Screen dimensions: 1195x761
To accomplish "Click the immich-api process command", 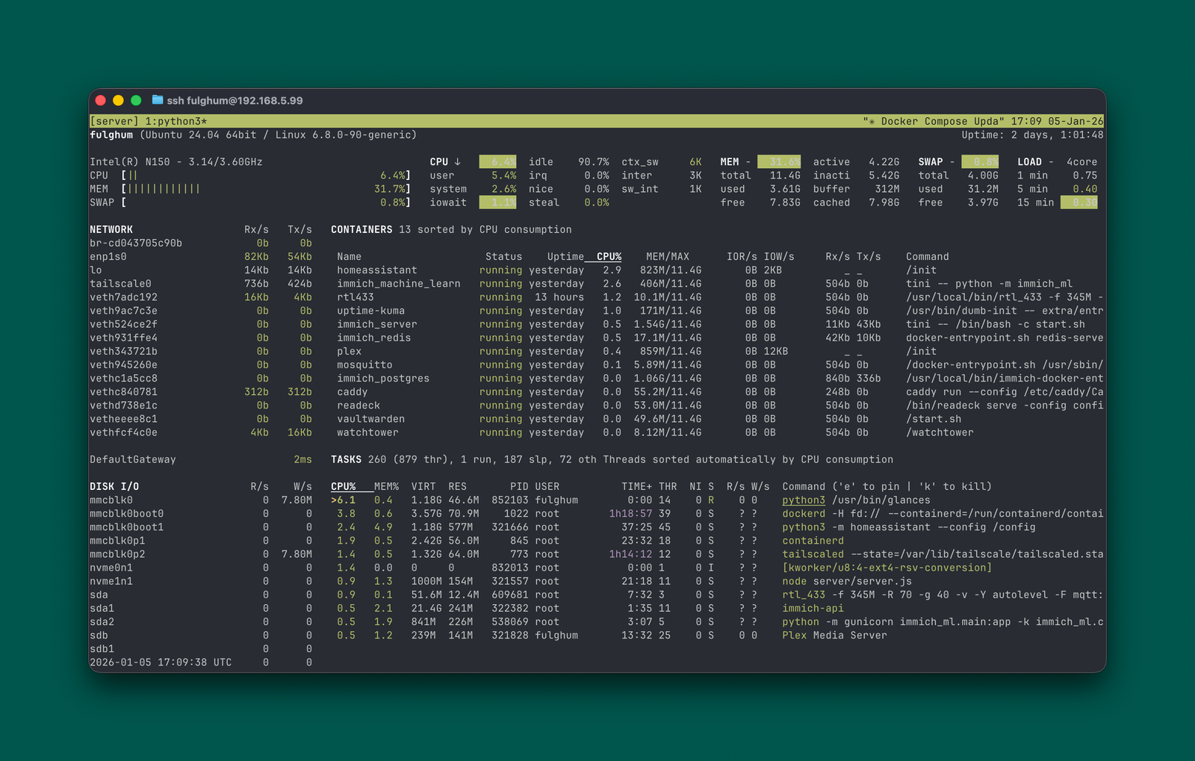I will (813, 608).
